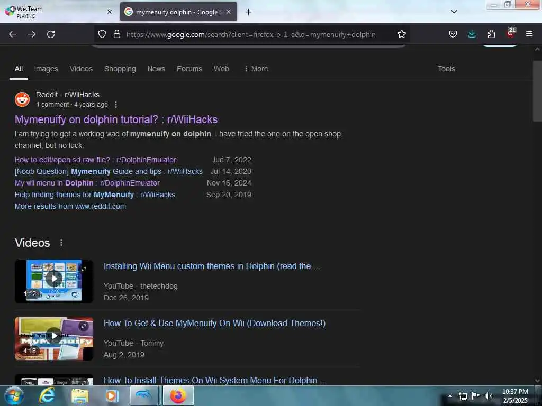Click the '1 comment · 4 years ago' text

[x=72, y=105]
